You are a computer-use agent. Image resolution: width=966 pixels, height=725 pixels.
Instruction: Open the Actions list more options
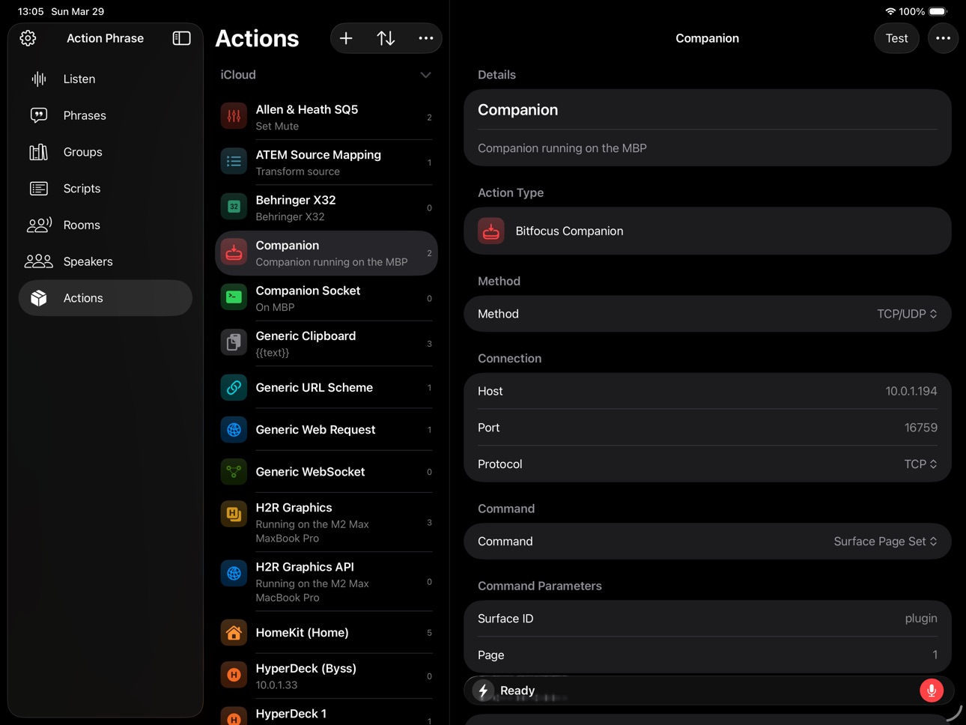[x=425, y=38]
